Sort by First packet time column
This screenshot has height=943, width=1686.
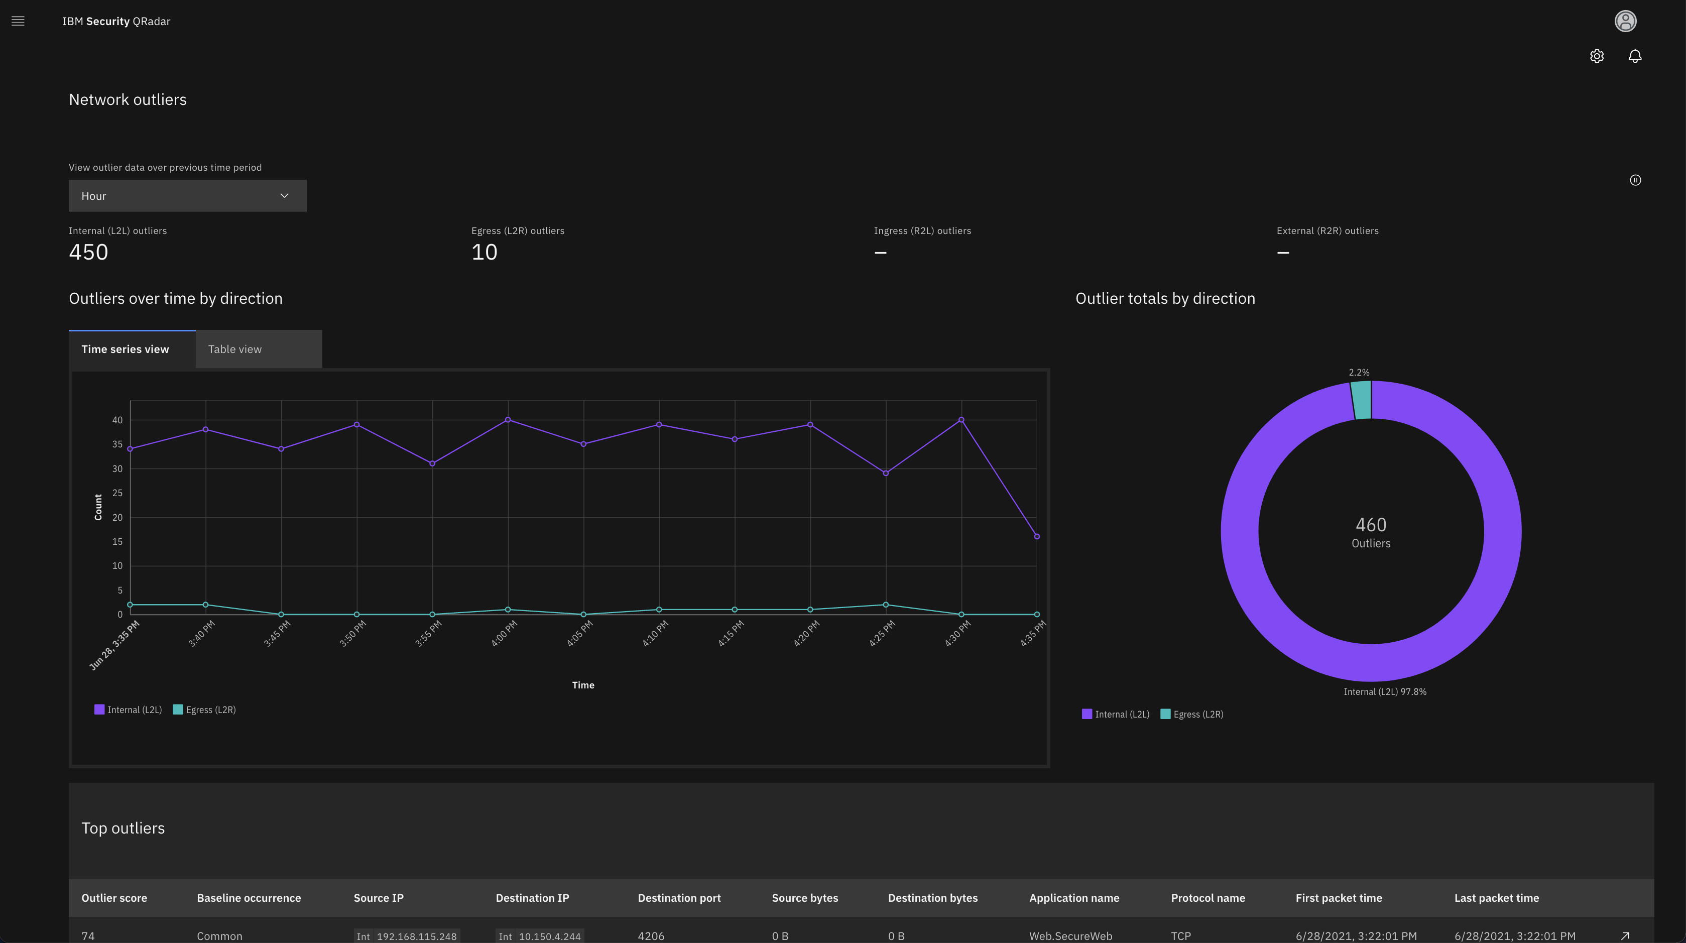1339,898
